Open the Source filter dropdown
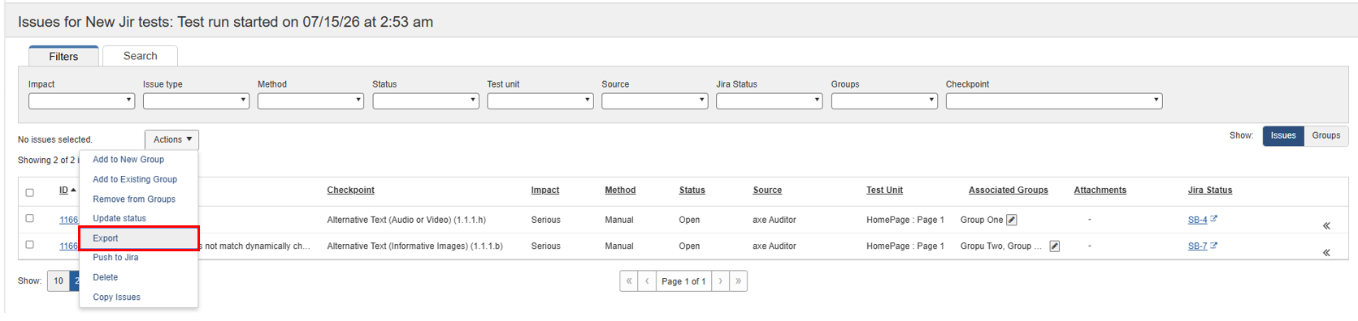This screenshot has height=321, width=1358. [655, 101]
